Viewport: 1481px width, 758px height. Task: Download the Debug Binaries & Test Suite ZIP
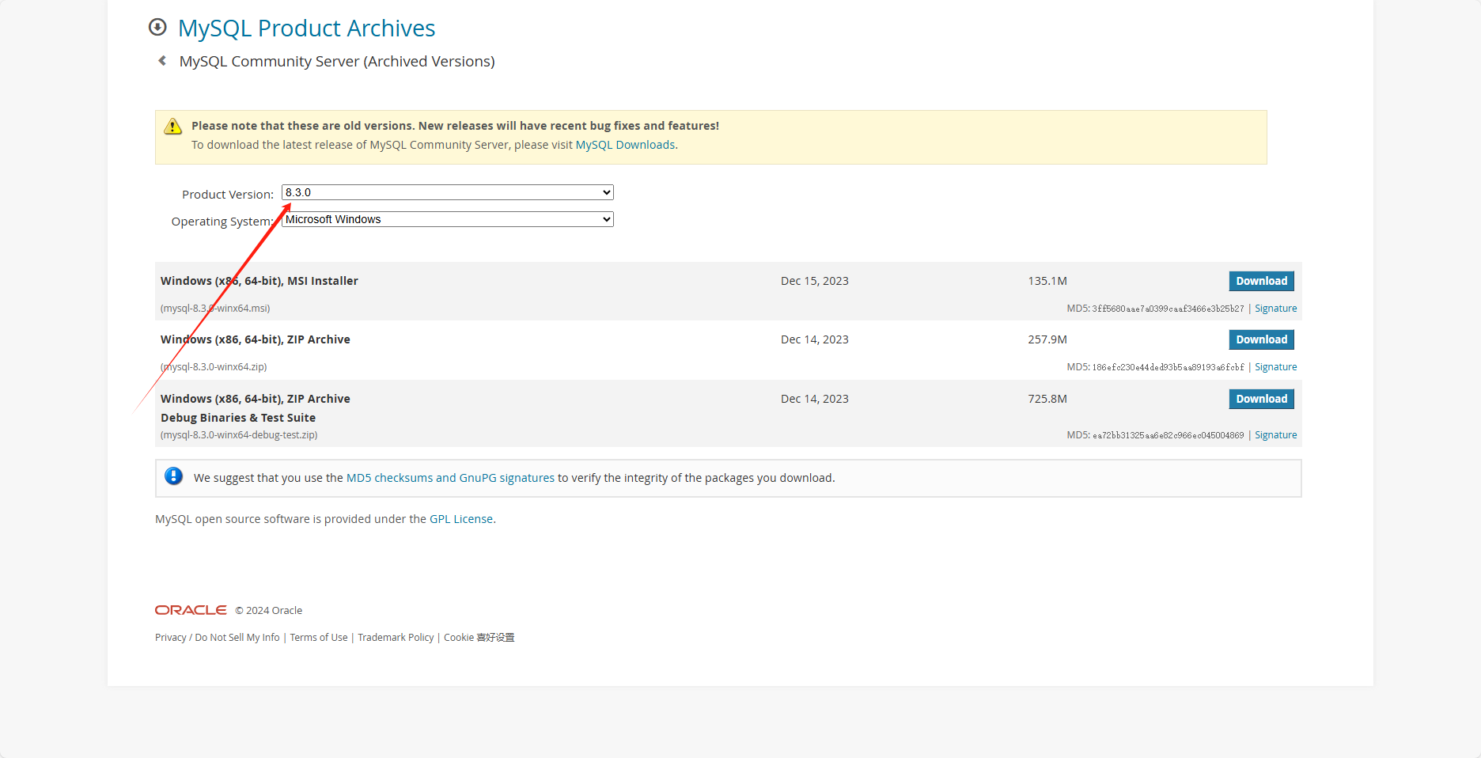(x=1261, y=399)
